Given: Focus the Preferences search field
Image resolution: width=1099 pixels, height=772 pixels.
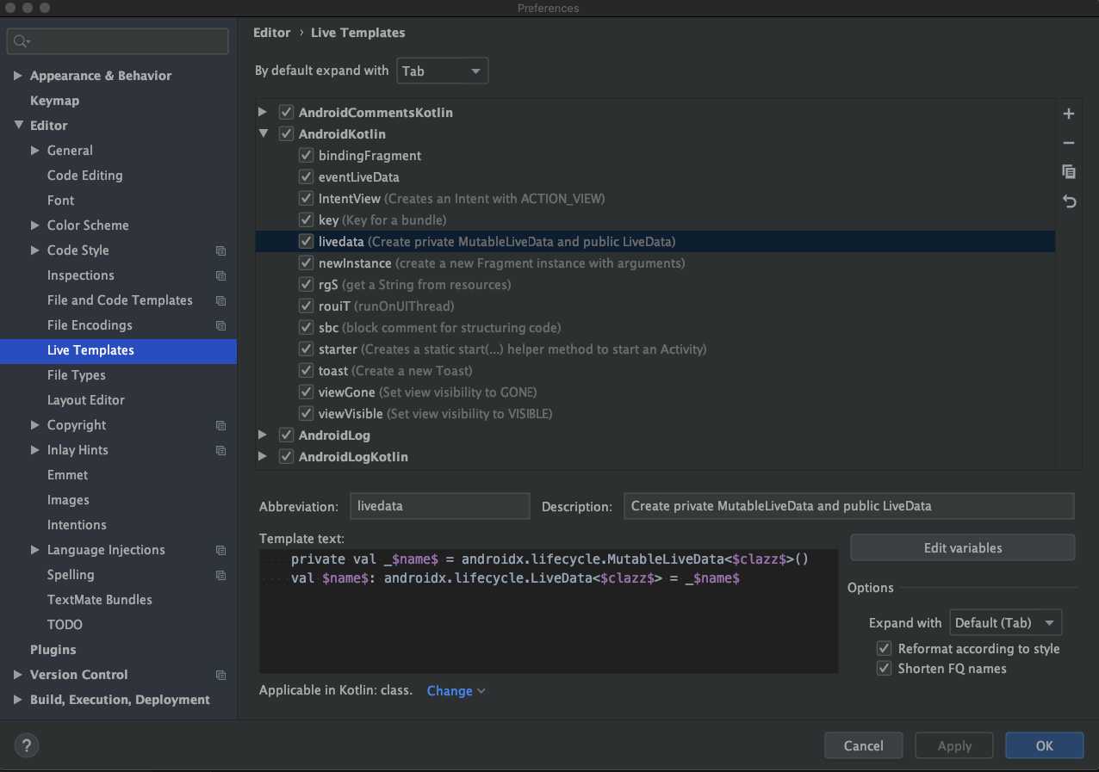Looking at the screenshot, I should [118, 41].
